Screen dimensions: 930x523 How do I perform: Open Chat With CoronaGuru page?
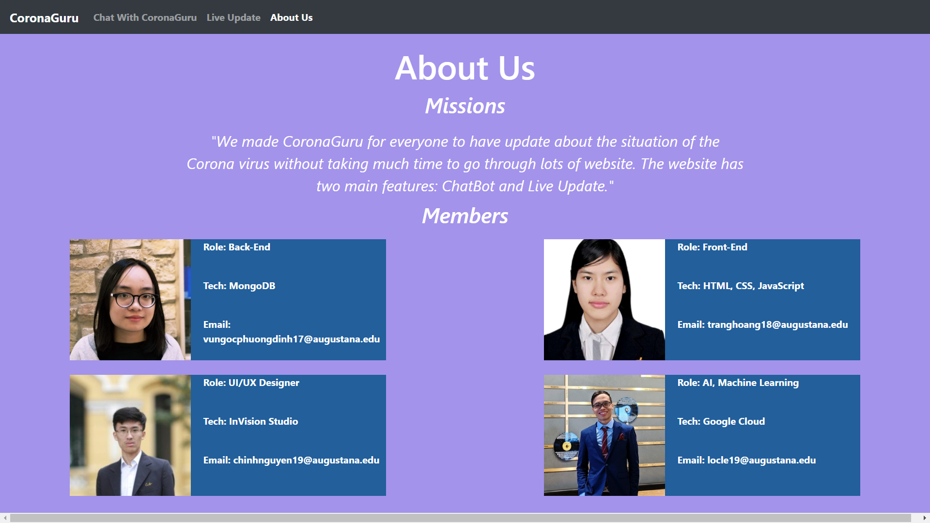(x=145, y=17)
